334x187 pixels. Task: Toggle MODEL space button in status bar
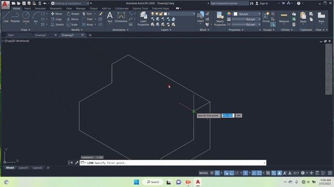pyautogui.click(x=204, y=173)
